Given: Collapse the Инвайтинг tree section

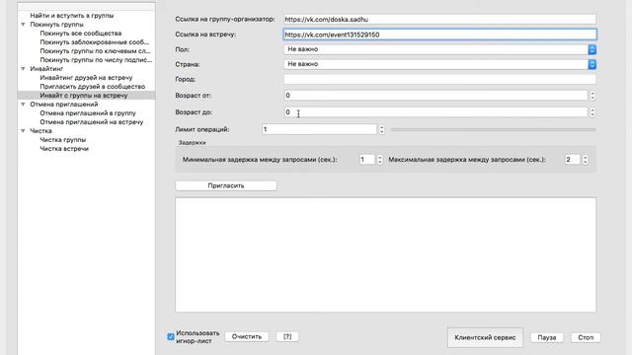Looking at the screenshot, I should coord(23,69).
